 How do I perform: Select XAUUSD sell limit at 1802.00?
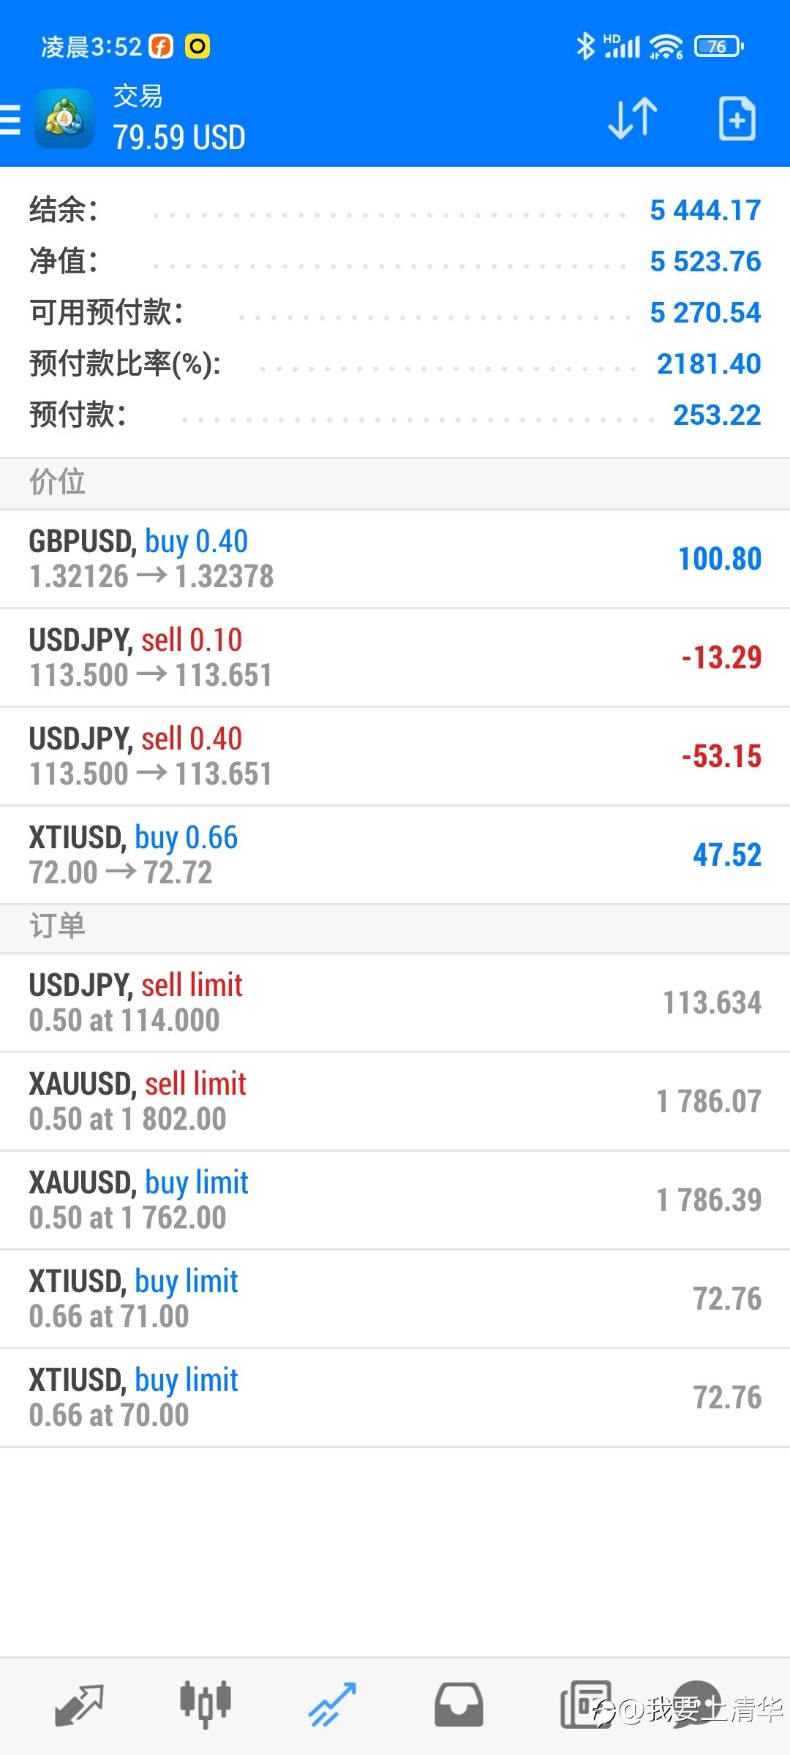point(395,1102)
